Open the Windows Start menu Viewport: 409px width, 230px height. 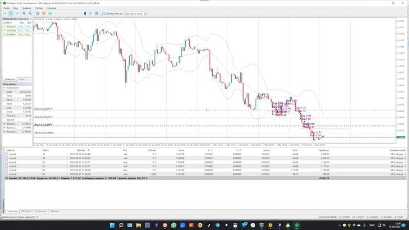[x=112, y=226]
